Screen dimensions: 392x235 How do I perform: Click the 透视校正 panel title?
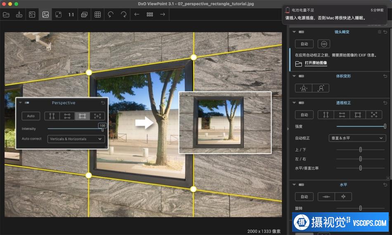coord(343,103)
